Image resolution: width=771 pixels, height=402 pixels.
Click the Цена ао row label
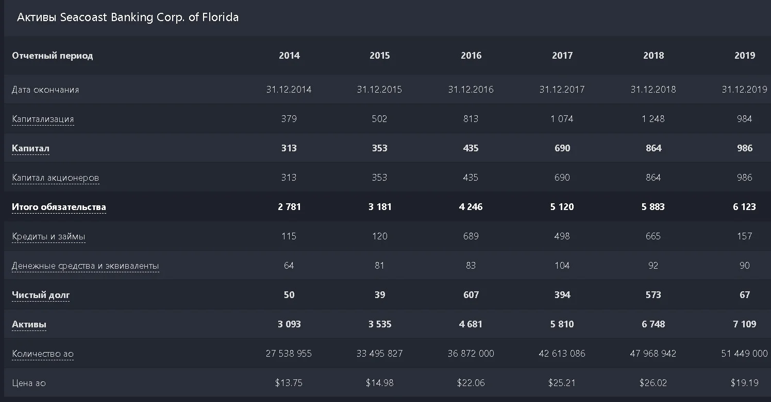point(29,383)
